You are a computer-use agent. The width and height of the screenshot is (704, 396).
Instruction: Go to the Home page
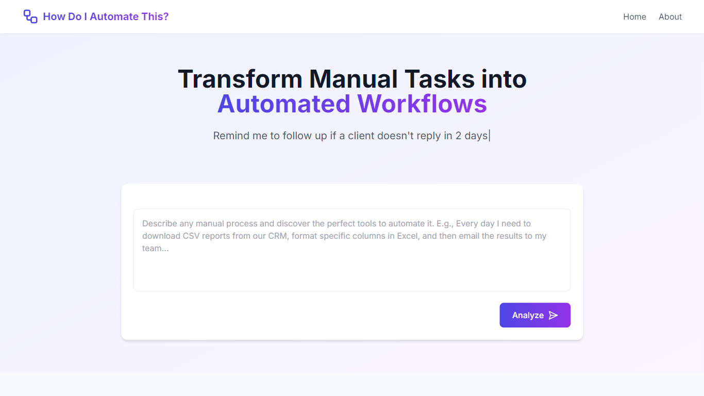[x=634, y=16]
